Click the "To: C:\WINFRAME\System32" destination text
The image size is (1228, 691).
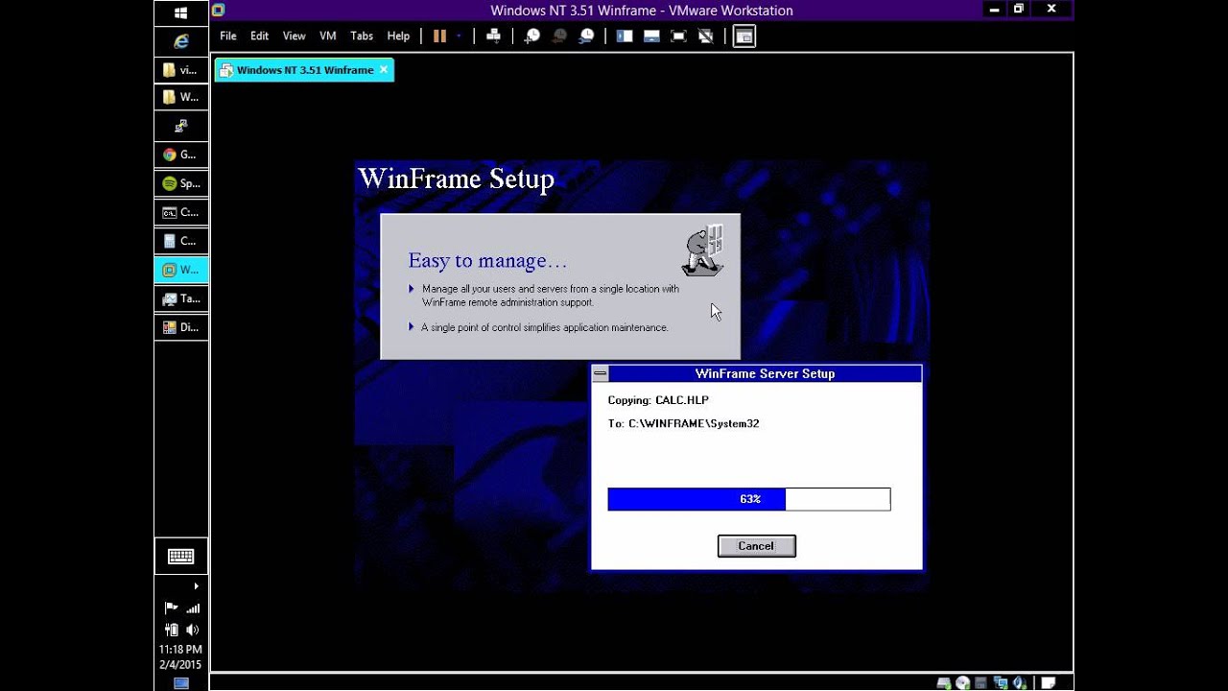683,423
